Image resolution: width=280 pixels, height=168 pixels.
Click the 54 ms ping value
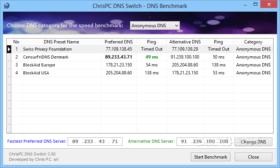152,65
